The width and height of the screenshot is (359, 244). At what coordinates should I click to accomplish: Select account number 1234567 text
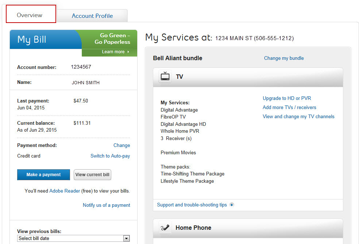(x=81, y=67)
